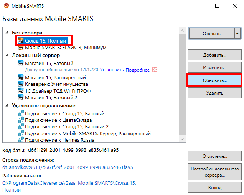
Task: Click connection icon for Подключение к Hermes Russia
Action: click(21, 139)
